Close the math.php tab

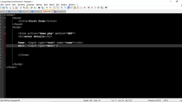(41, 12)
